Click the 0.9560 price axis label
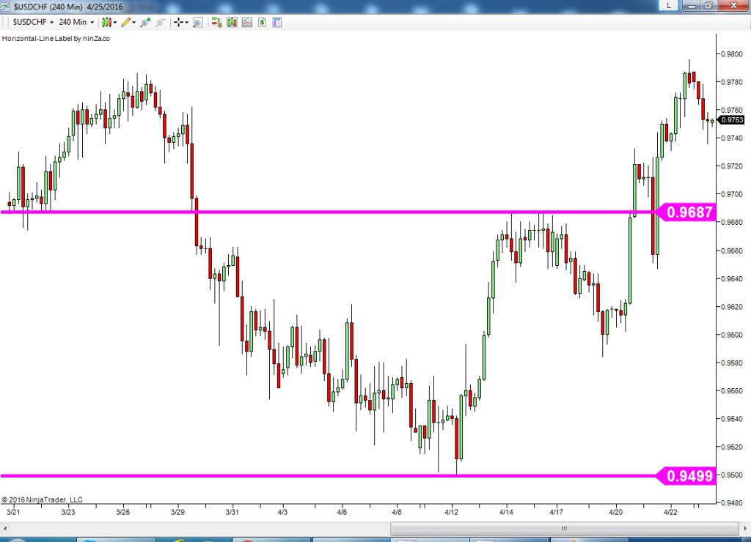 click(x=732, y=391)
